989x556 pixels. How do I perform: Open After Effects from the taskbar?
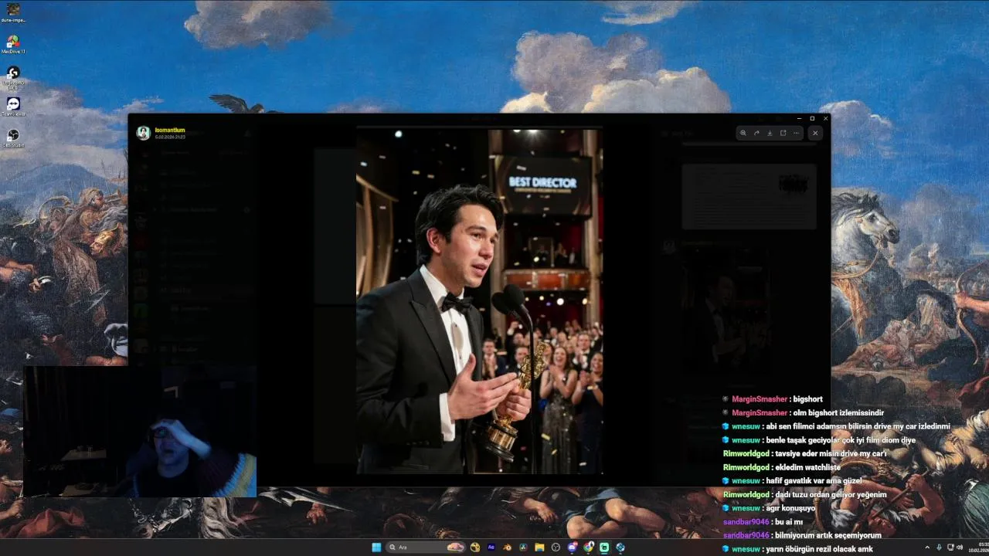pyautogui.click(x=491, y=548)
